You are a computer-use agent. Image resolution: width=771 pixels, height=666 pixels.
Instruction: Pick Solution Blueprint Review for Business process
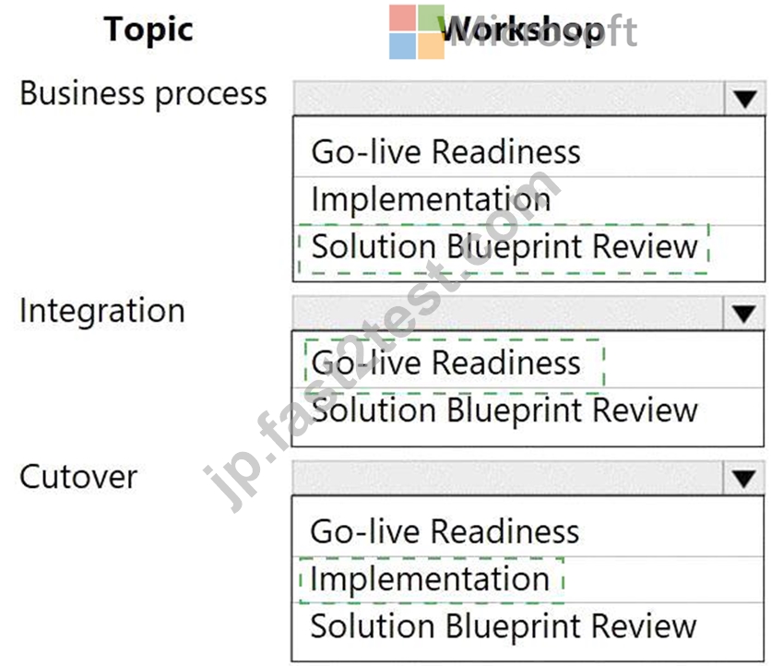528,247
